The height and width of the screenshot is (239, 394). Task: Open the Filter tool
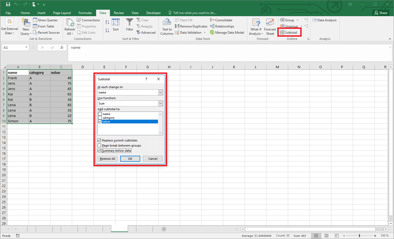[x=129, y=26]
